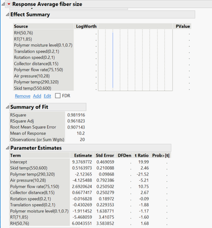The height and width of the screenshot is (228, 212).
Task: Open the red triangle Response menu
Action: click(9, 4)
